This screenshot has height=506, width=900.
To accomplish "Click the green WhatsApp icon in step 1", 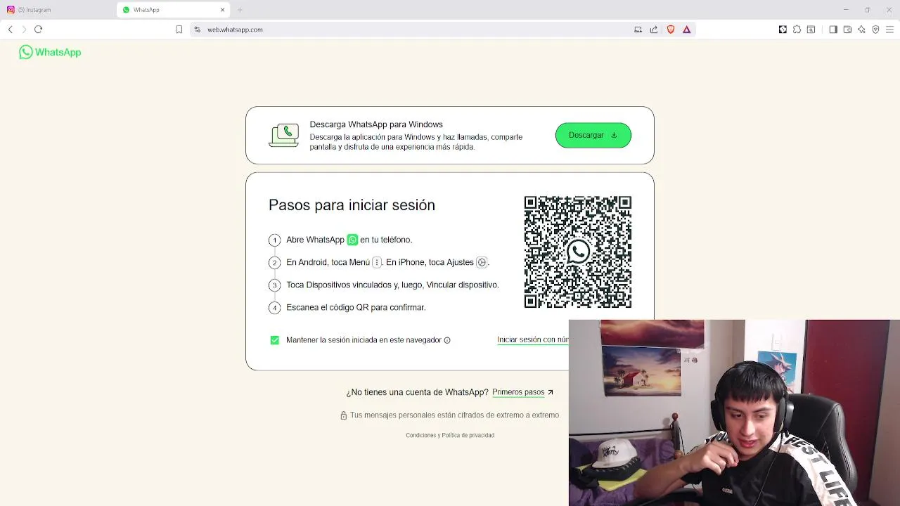I will [x=352, y=240].
